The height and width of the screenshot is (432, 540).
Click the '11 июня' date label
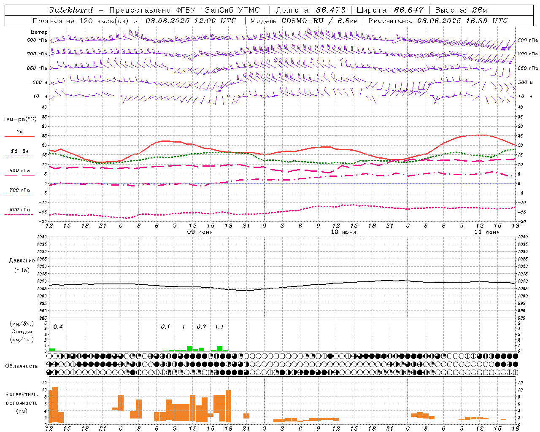tap(487, 232)
